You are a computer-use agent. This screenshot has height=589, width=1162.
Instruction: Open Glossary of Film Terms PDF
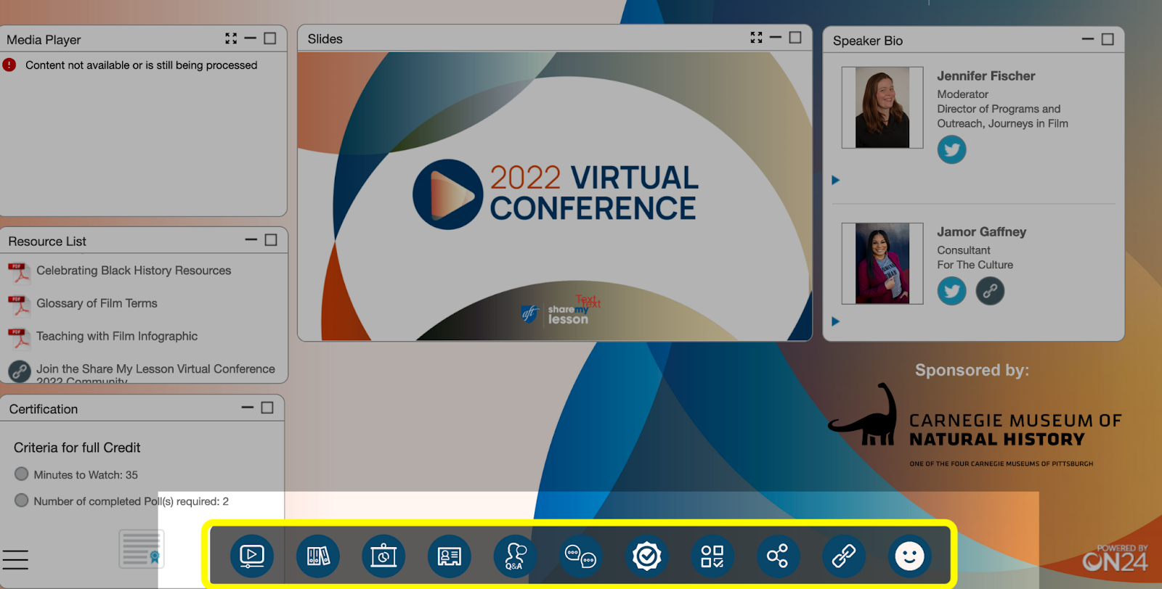click(x=97, y=303)
